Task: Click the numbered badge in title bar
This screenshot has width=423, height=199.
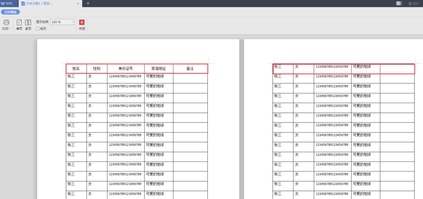Action: pos(398,3)
